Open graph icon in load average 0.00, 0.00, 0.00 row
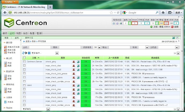 pyautogui.click(x=78, y=93)
